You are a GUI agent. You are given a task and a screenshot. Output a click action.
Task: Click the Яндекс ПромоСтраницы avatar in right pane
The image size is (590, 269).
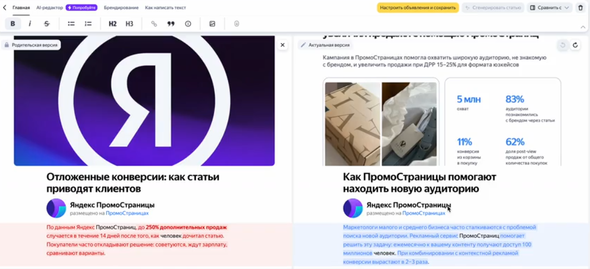353,208
